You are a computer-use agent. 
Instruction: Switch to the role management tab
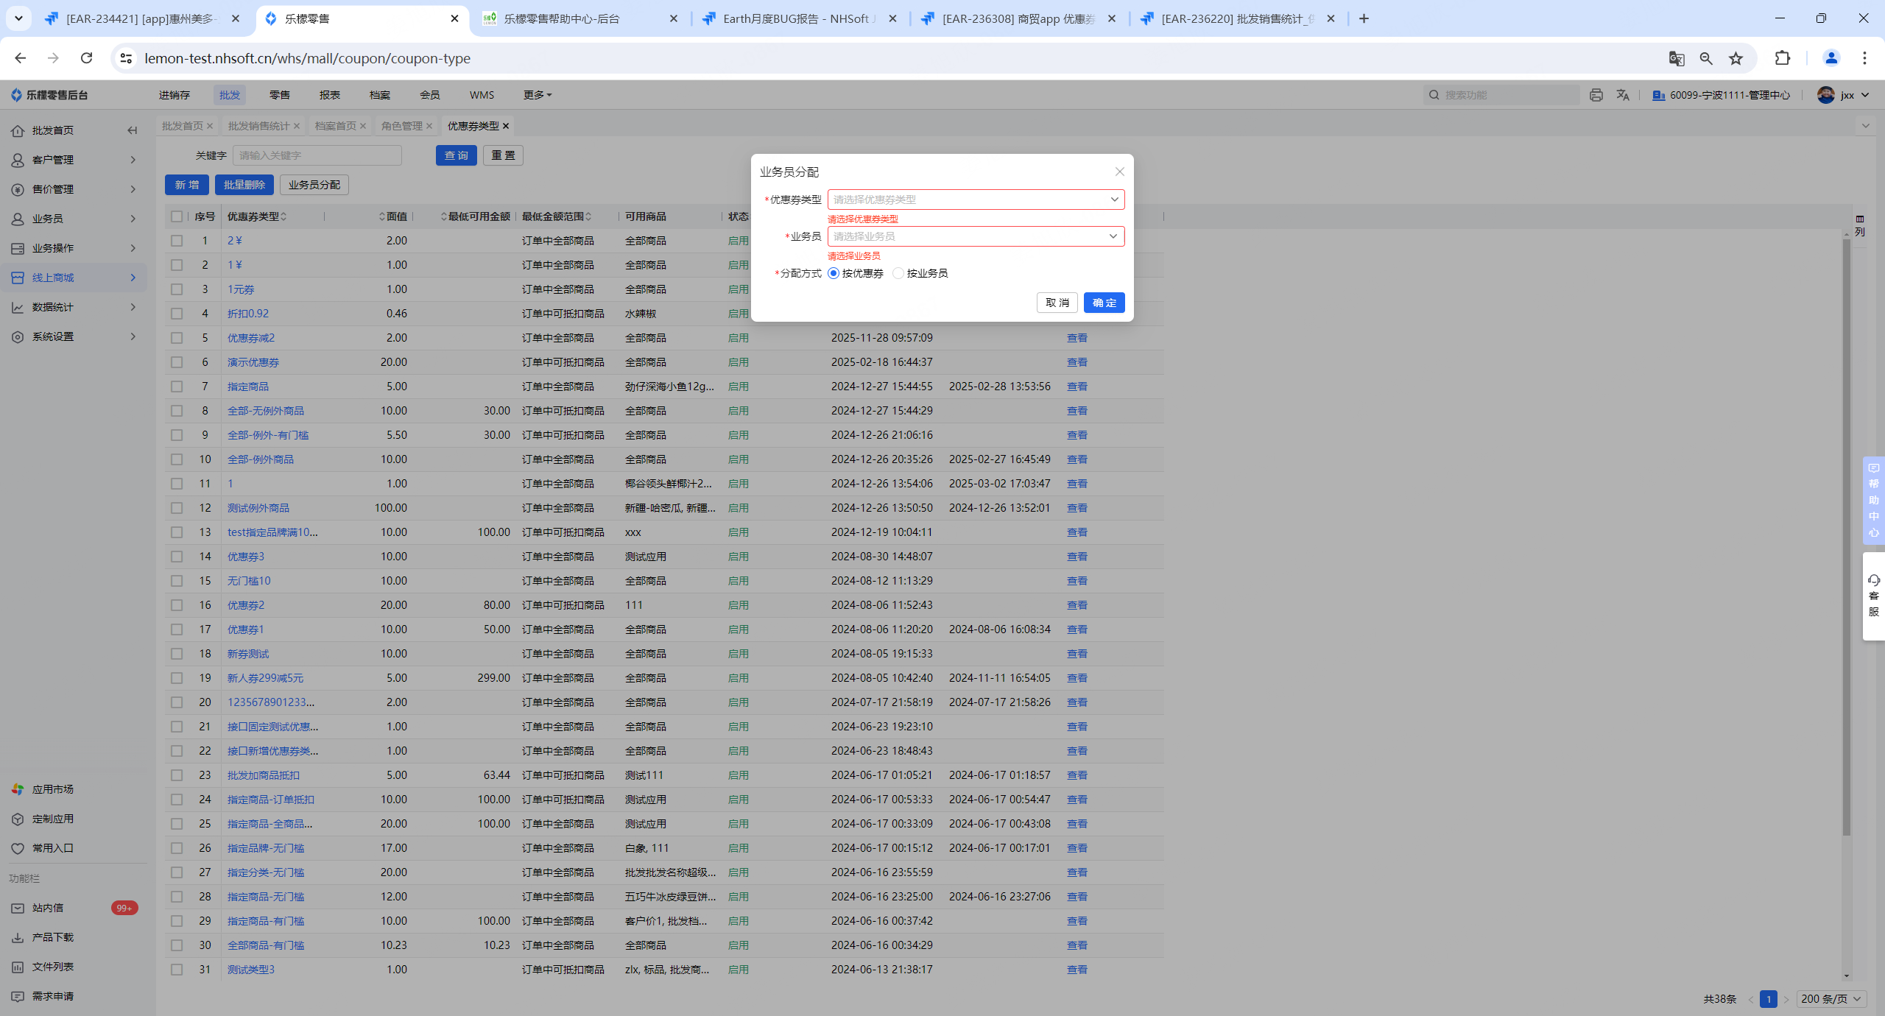pos(402,126)
